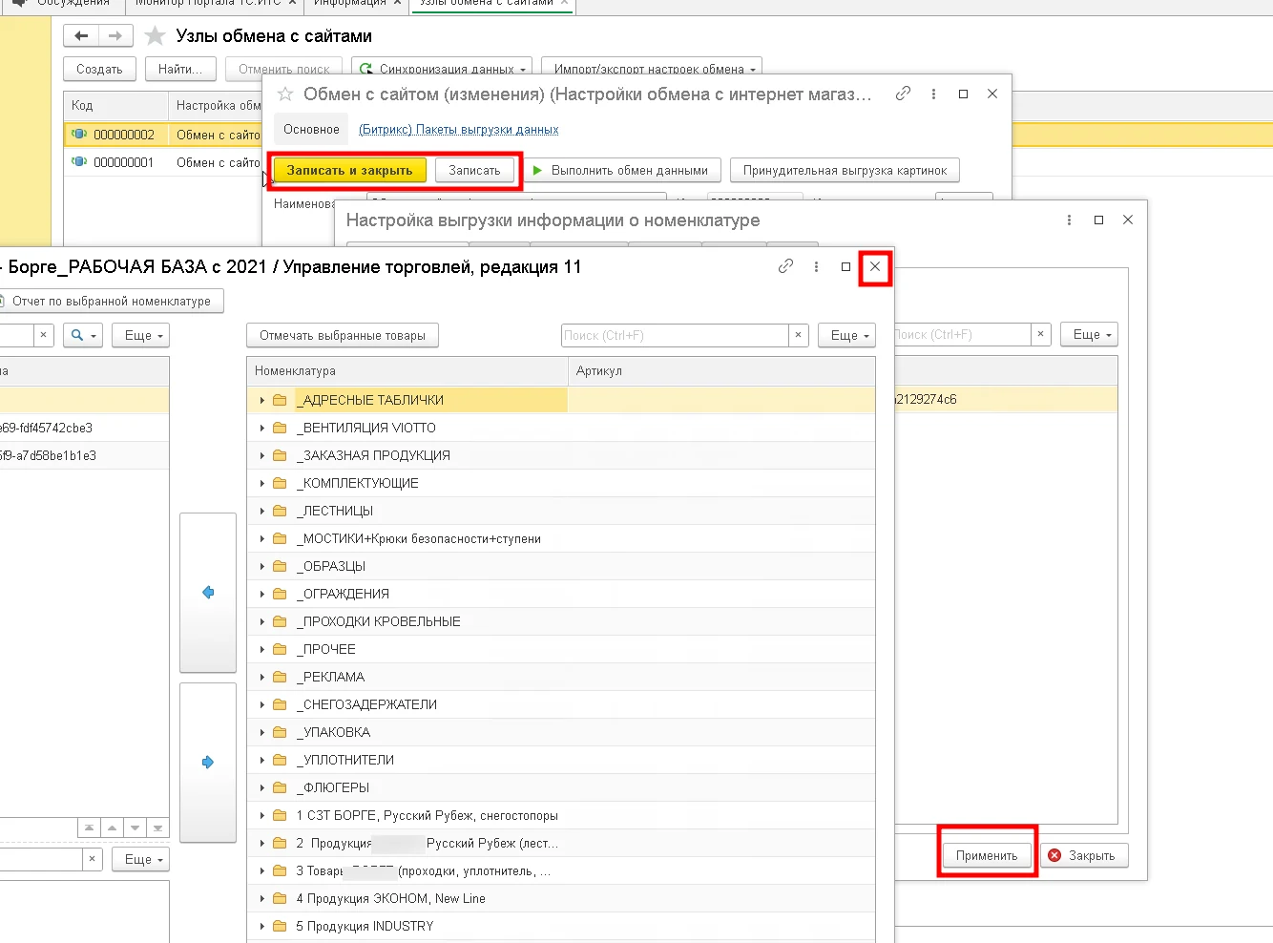Expand the _ВЕНТИЛЯЦИЯ VIOTTO folder

[262, 429]
